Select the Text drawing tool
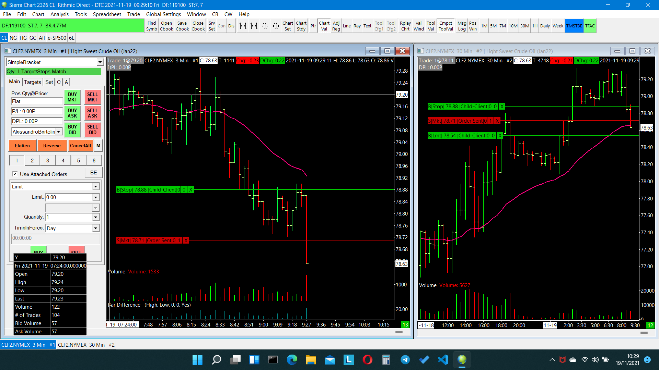The height and width of the screenshot is (370, 659). coord(367,26)
